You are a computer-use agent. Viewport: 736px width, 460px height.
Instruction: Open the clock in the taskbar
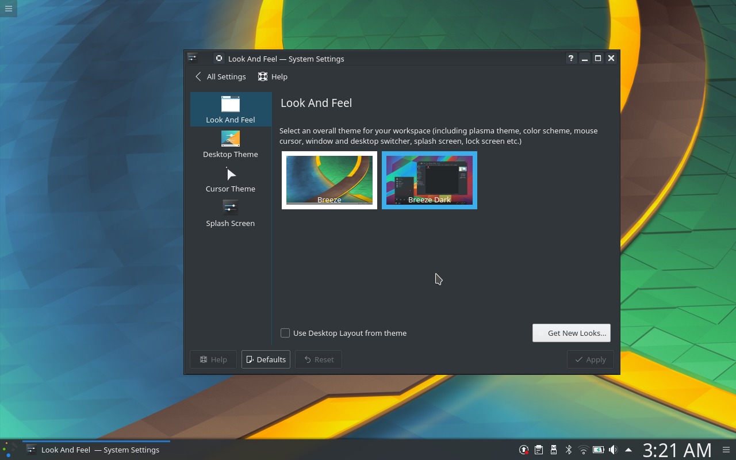click(x=676, y=450)
